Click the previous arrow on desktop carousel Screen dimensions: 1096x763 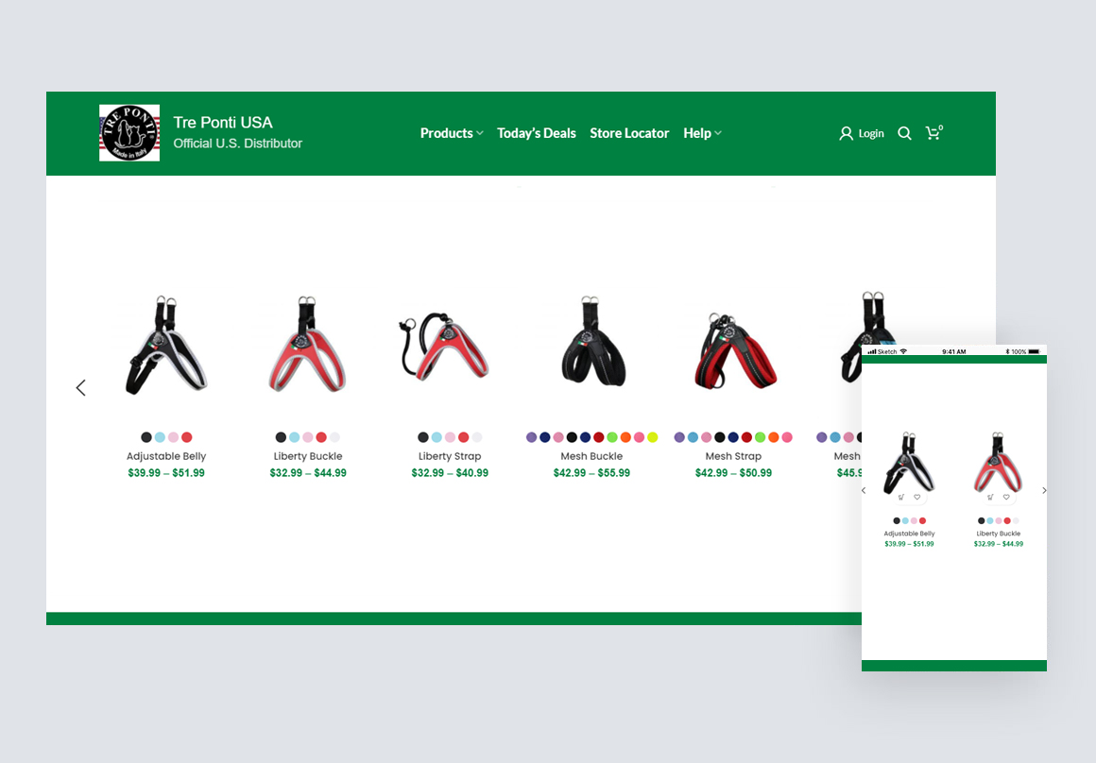tap(80, 387)
